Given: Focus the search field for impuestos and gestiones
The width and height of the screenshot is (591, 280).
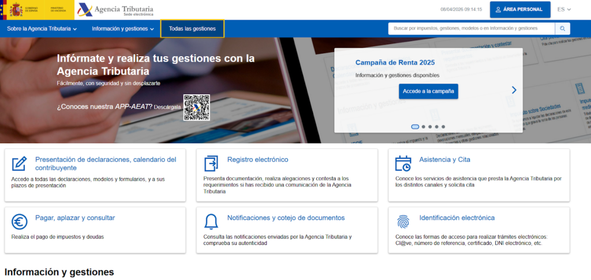Looking at the screenshot, I should coord(472,29).
